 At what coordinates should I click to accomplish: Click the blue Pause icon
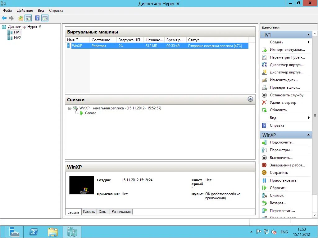click(x=264, y=180)
